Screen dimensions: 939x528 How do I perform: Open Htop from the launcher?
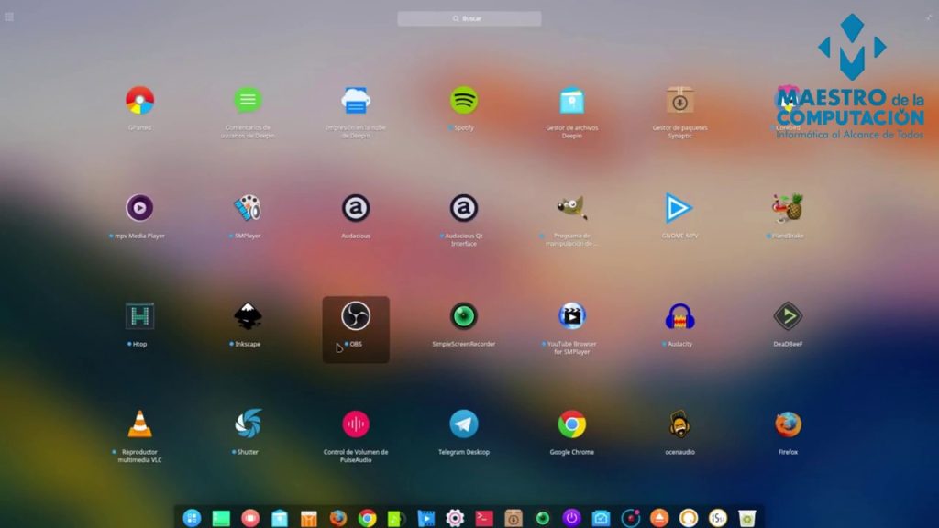tap(139, 316)
